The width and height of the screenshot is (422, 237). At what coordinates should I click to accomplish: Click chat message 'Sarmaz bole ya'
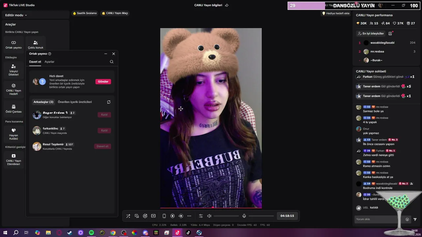pyautogui.click(x=373, y=111)
